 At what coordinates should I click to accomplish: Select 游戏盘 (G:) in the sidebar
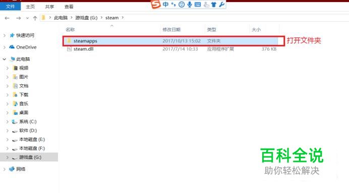click(x=30, y=157)
